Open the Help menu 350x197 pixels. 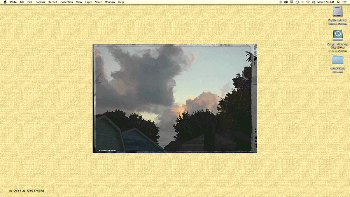point(121,2)
